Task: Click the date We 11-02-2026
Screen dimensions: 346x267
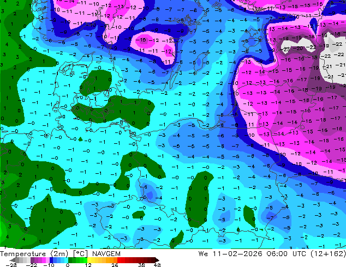Action: coord(230,254)
